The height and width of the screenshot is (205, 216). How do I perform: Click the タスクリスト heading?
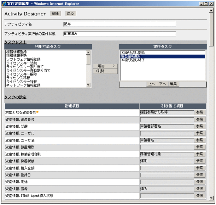(x=15, y=42)
